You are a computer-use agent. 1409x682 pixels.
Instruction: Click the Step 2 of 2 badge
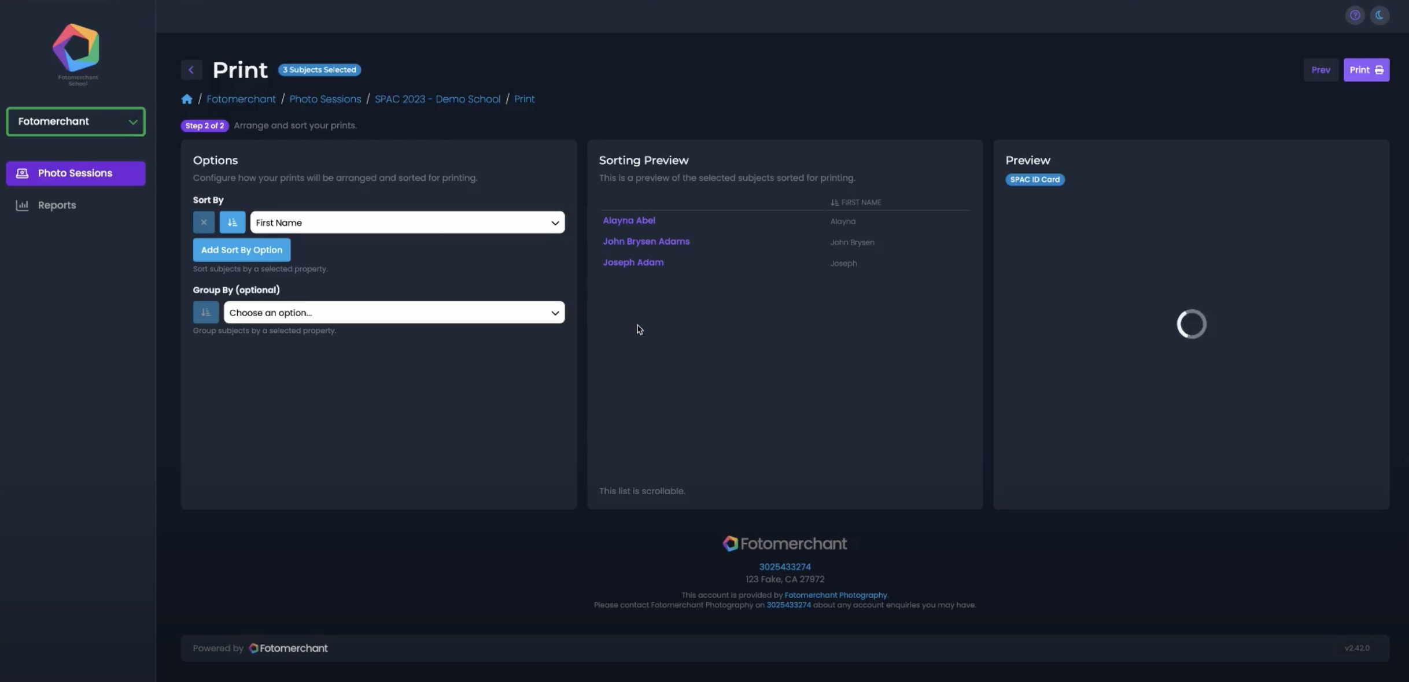tap(205, 126)
